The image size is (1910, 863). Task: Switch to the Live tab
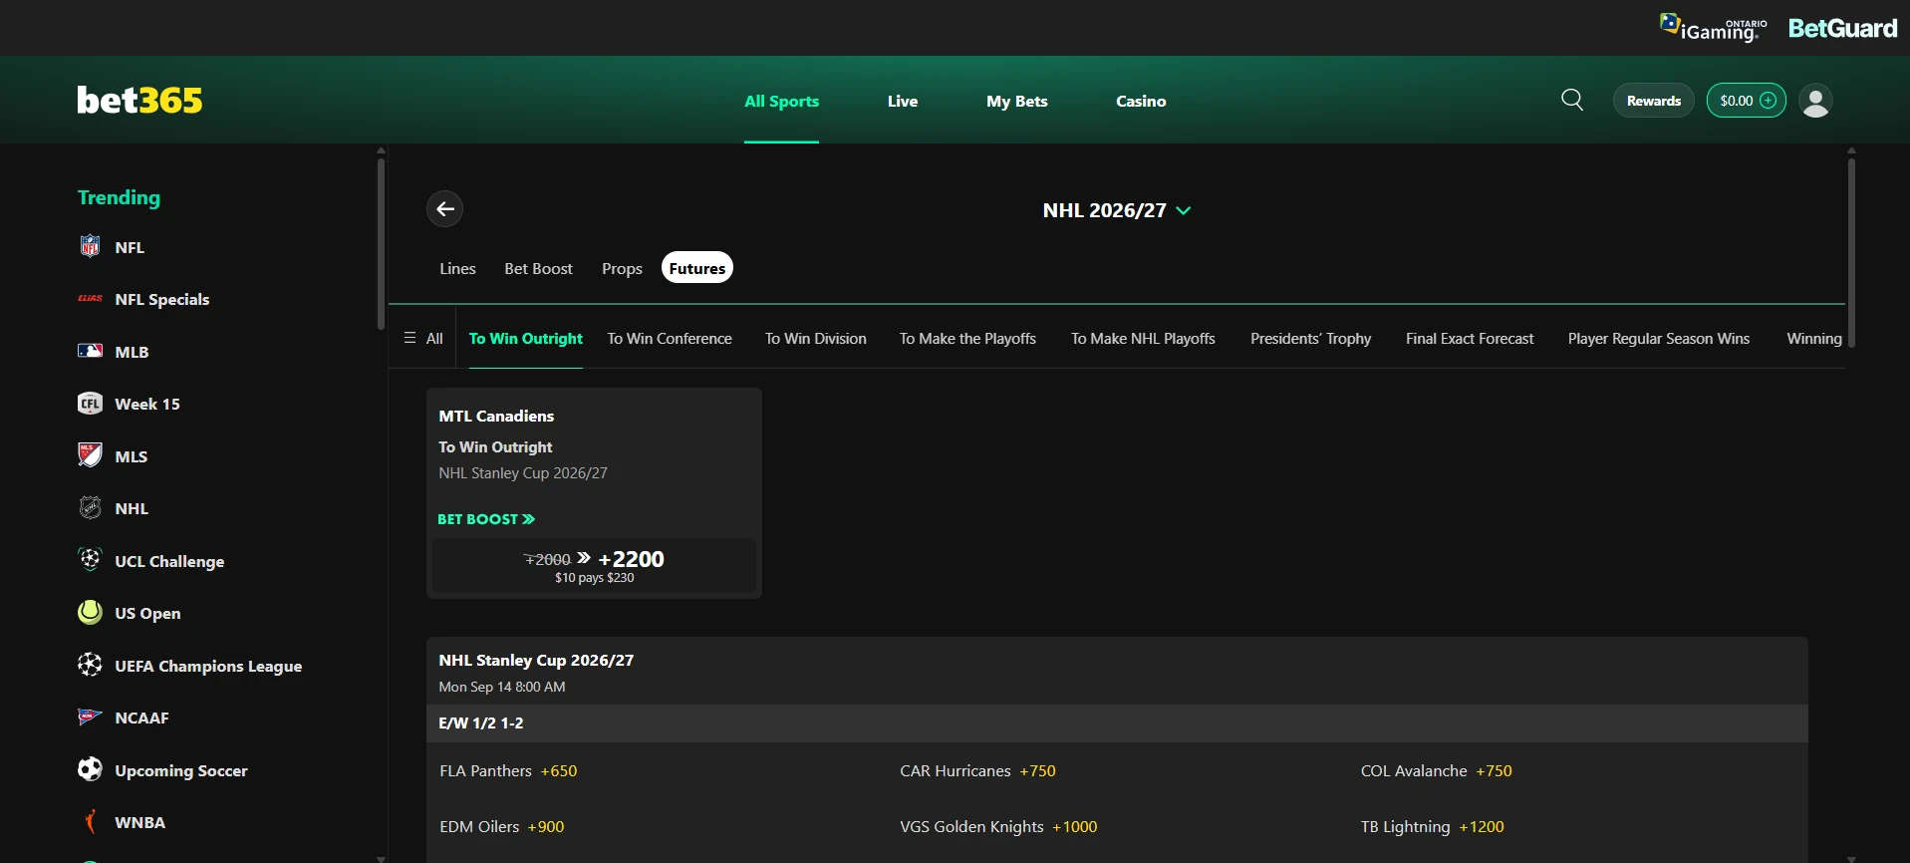point(903,101)
